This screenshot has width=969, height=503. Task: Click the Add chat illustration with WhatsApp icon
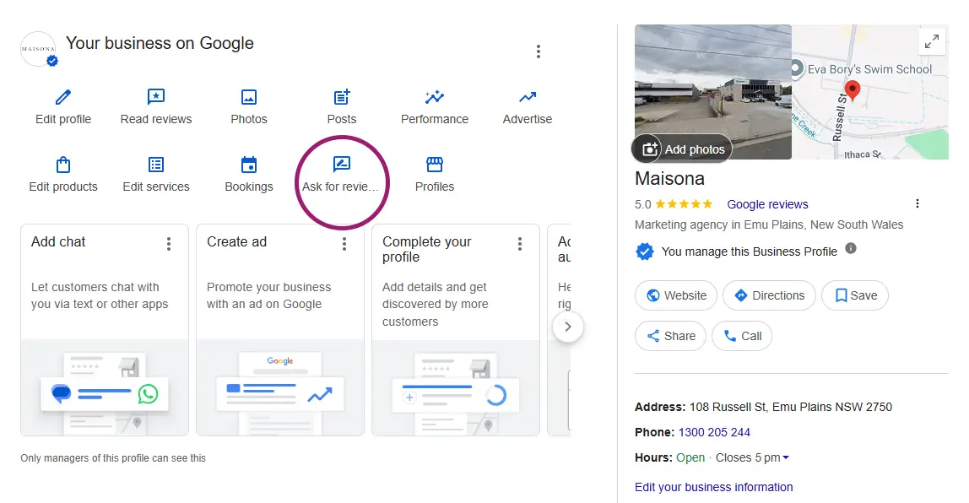[x=105, y=389]
